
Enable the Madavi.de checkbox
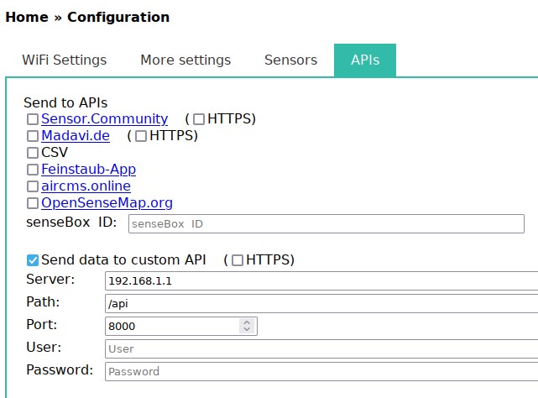click(x=33, y=136)
